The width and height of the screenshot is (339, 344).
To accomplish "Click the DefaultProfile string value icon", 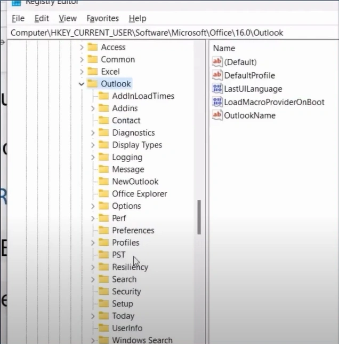I will pyautogui.click(x=217, y=75).
